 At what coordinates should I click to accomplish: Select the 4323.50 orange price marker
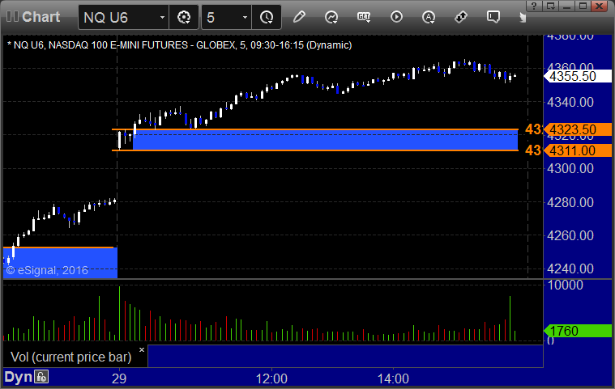(x=578, y=129)
